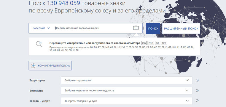Expand the Выбрать территории dropdown
The width and height of the screenshot is (226, 107).
pos(127,80)
